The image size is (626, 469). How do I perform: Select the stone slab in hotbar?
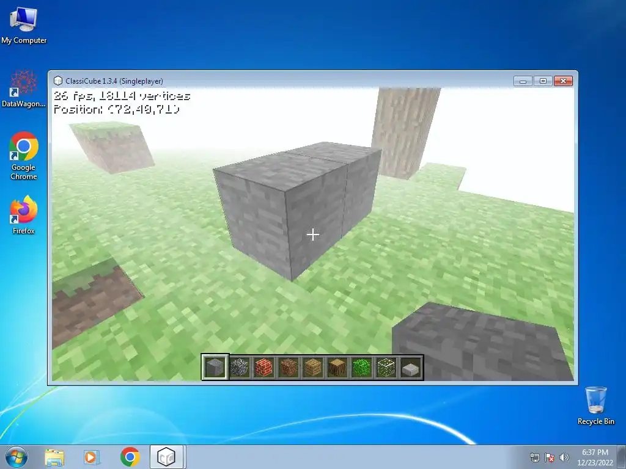(x=411, y=368)
